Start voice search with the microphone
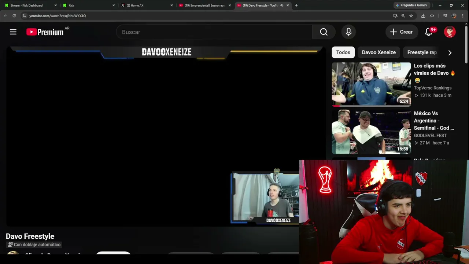 pyautogui.click(x=348, y=32)
